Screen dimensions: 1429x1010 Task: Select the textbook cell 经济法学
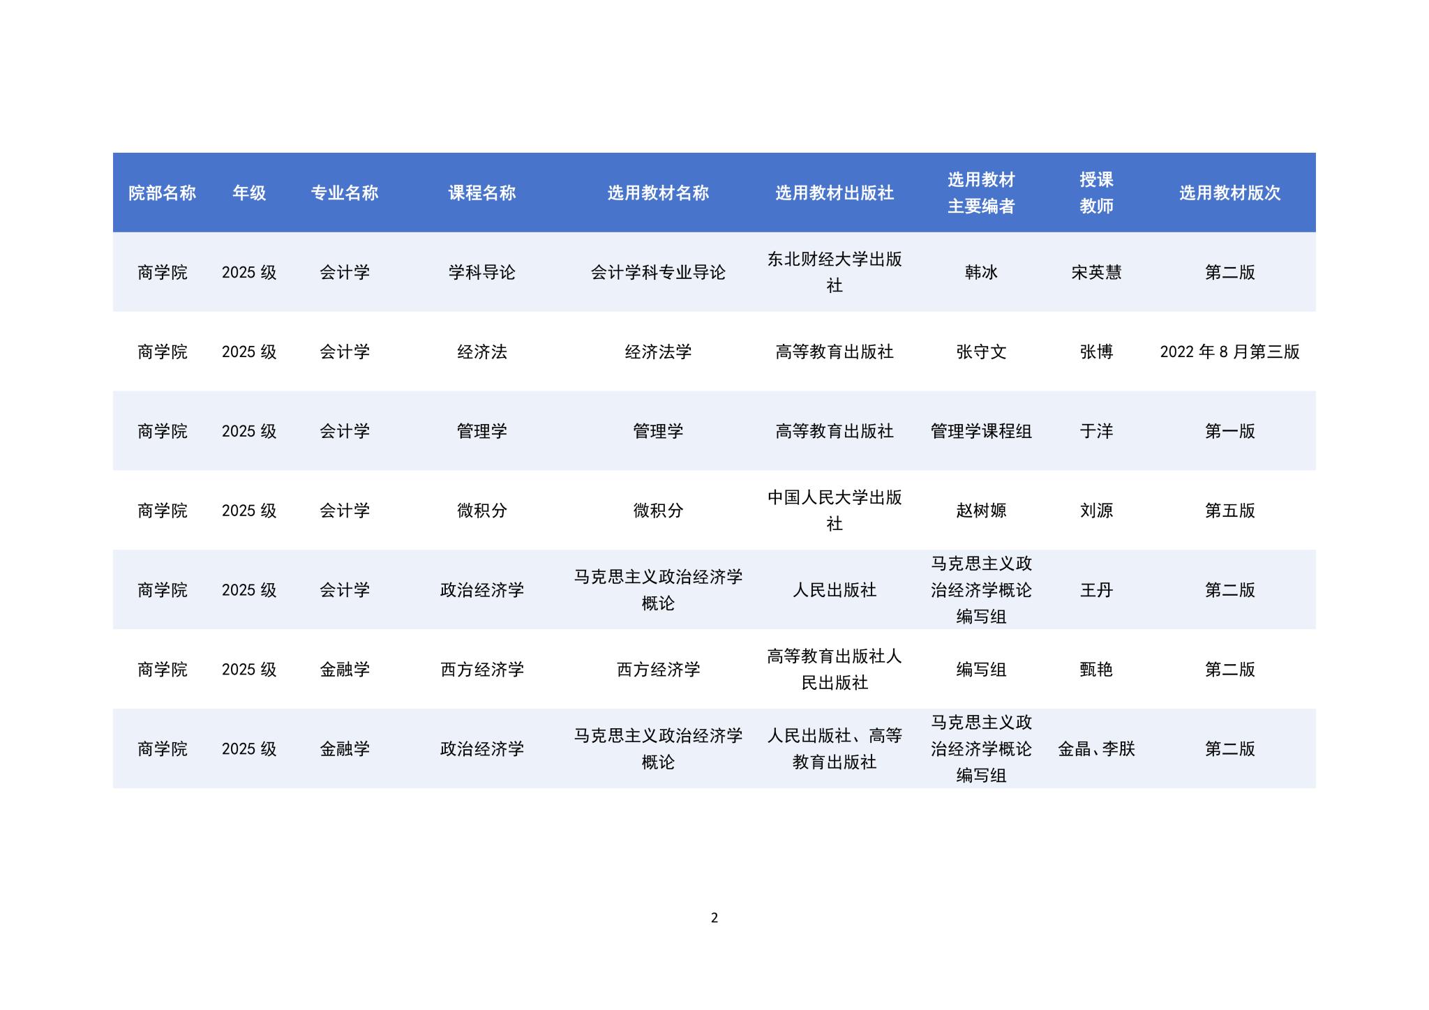(x=658, y=352)
